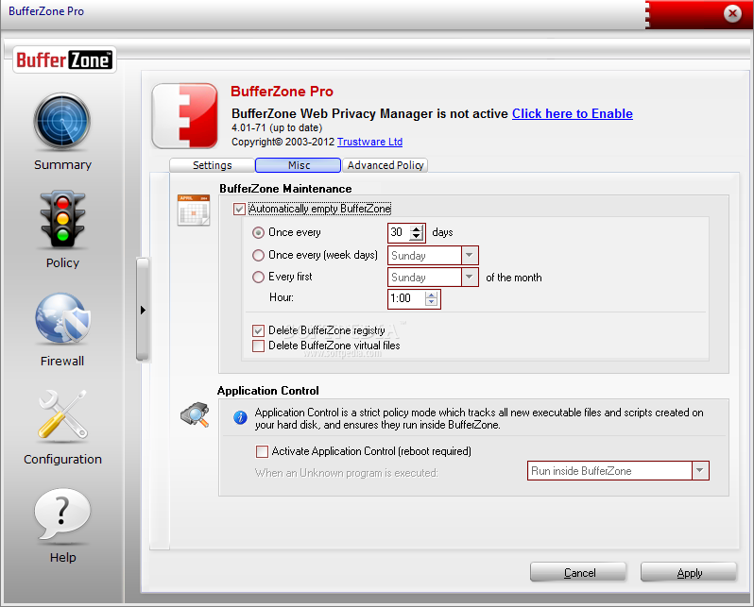Uncheck Delete BufferZone registry
This screenshot has width=754, height=607.
(258, 330)
